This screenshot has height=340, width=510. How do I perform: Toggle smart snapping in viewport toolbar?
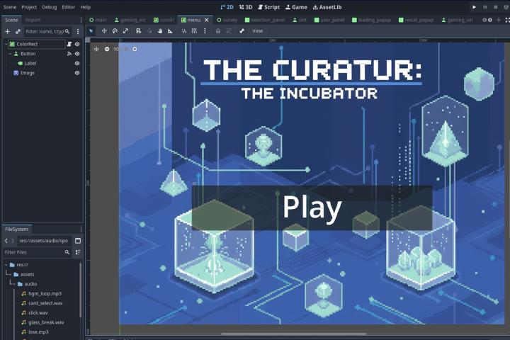point(183,31)
